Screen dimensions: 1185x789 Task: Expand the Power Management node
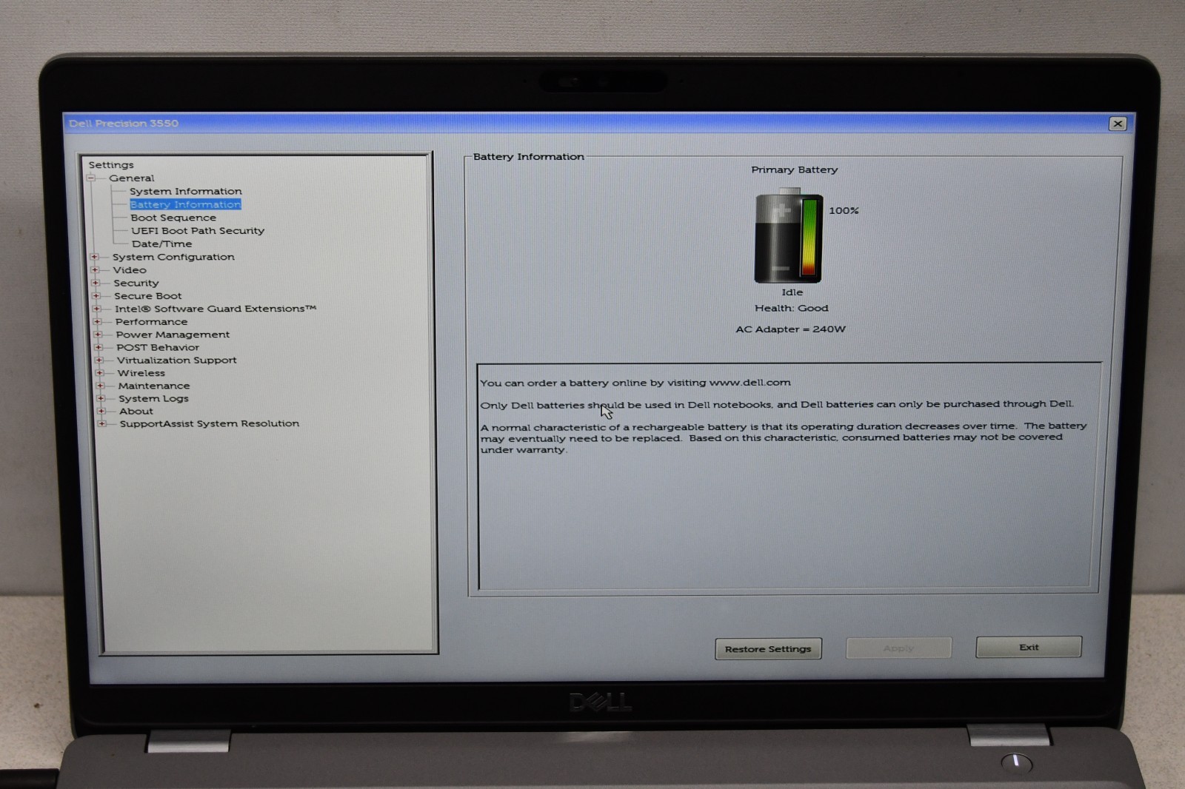coord(98,335)
